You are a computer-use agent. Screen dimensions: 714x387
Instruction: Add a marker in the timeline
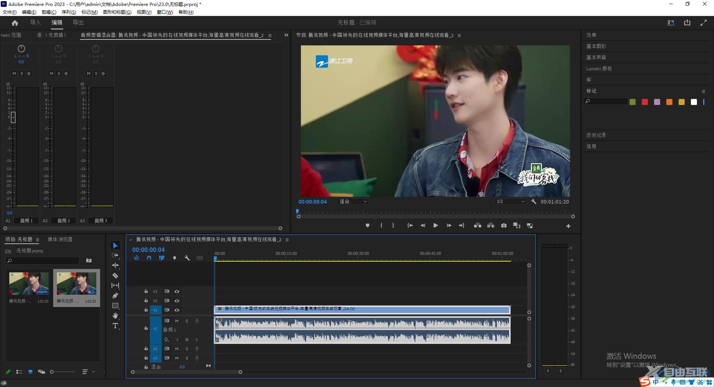click(174, 258)
